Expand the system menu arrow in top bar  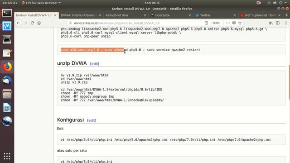point(286,3)
